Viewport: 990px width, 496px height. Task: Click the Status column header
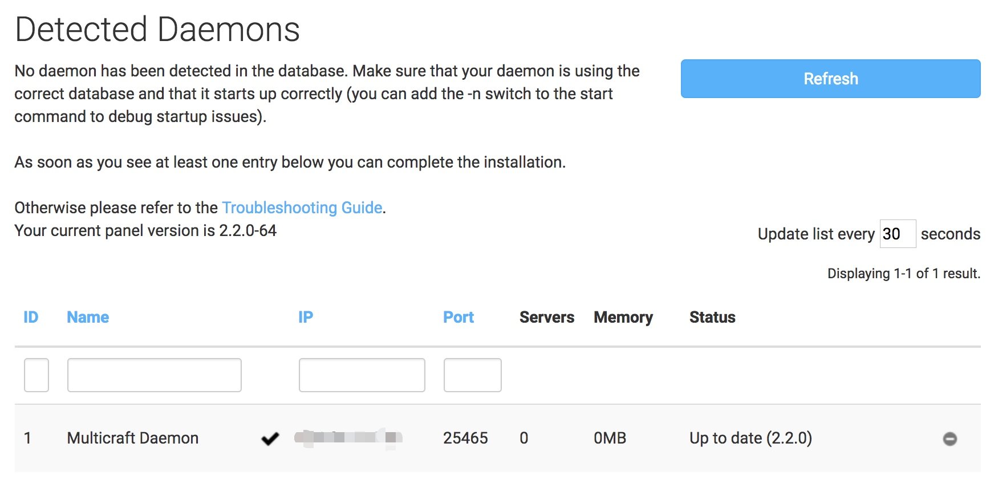coord(712,317)
